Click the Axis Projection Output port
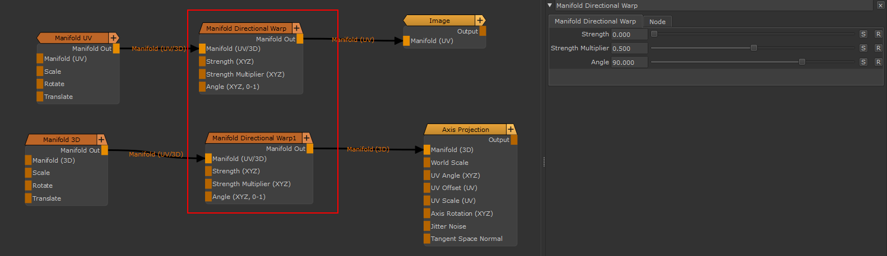The width and height of the screenshot is (887, 256). (514, 140)
